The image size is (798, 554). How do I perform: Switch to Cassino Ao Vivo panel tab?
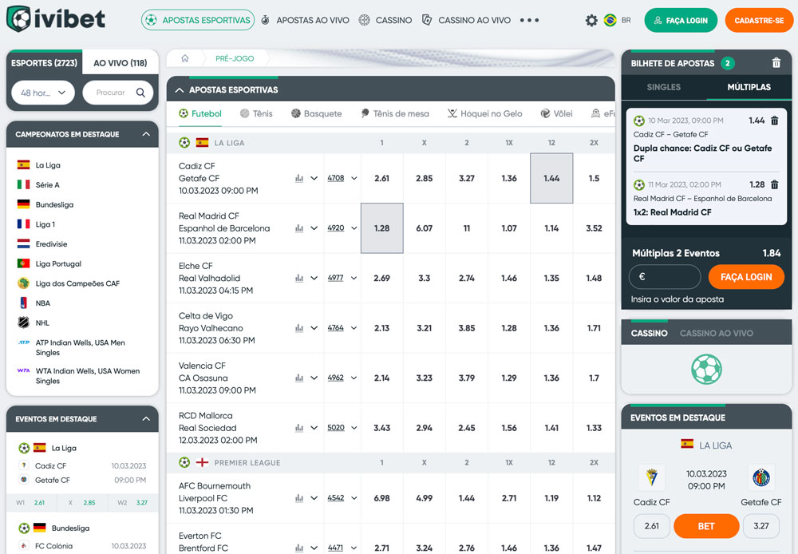tap(717, 333)
